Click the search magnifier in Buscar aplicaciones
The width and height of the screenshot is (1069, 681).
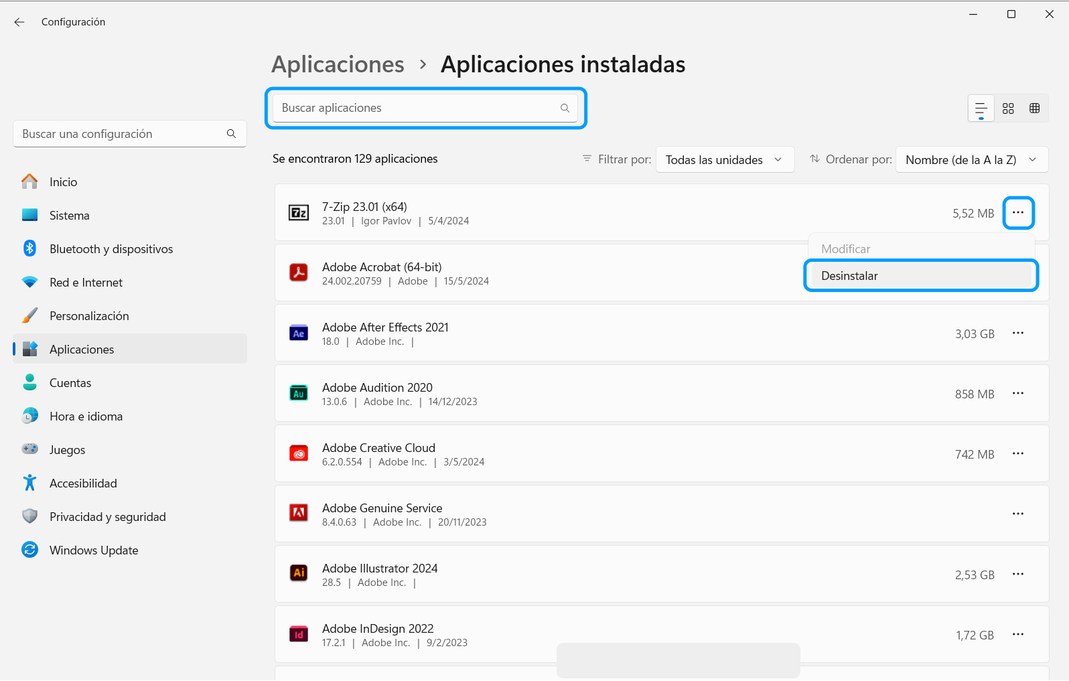click(x=565, y=108)
